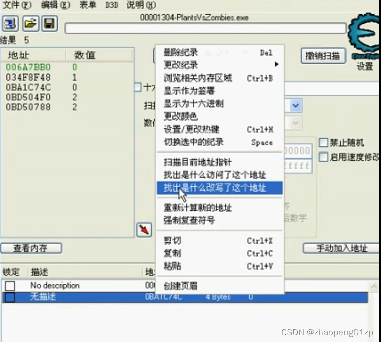The width and height of the screenshot is (381, 342).
Task: Enable the 禁止随机 checkbox
Action: click(323, 143)
